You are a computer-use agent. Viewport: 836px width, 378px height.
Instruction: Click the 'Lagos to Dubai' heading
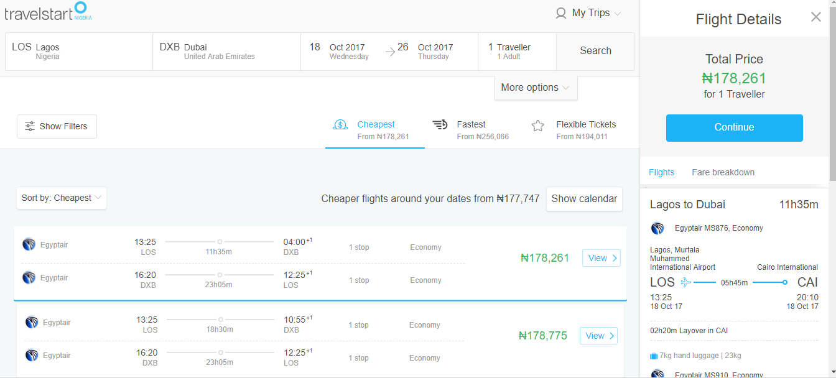(687, 205)
